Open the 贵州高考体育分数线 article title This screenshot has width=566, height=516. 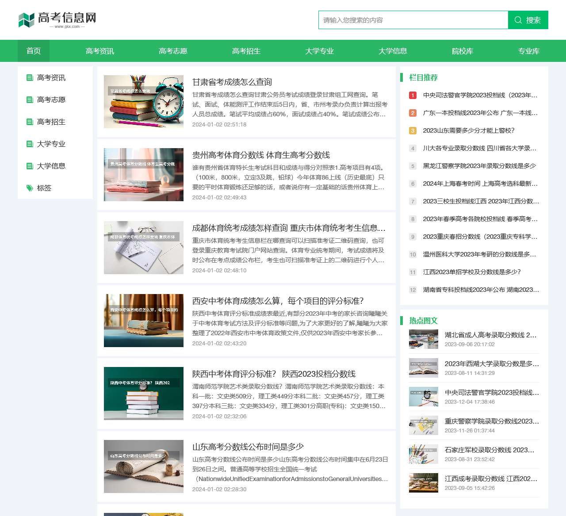coord(261,155)
